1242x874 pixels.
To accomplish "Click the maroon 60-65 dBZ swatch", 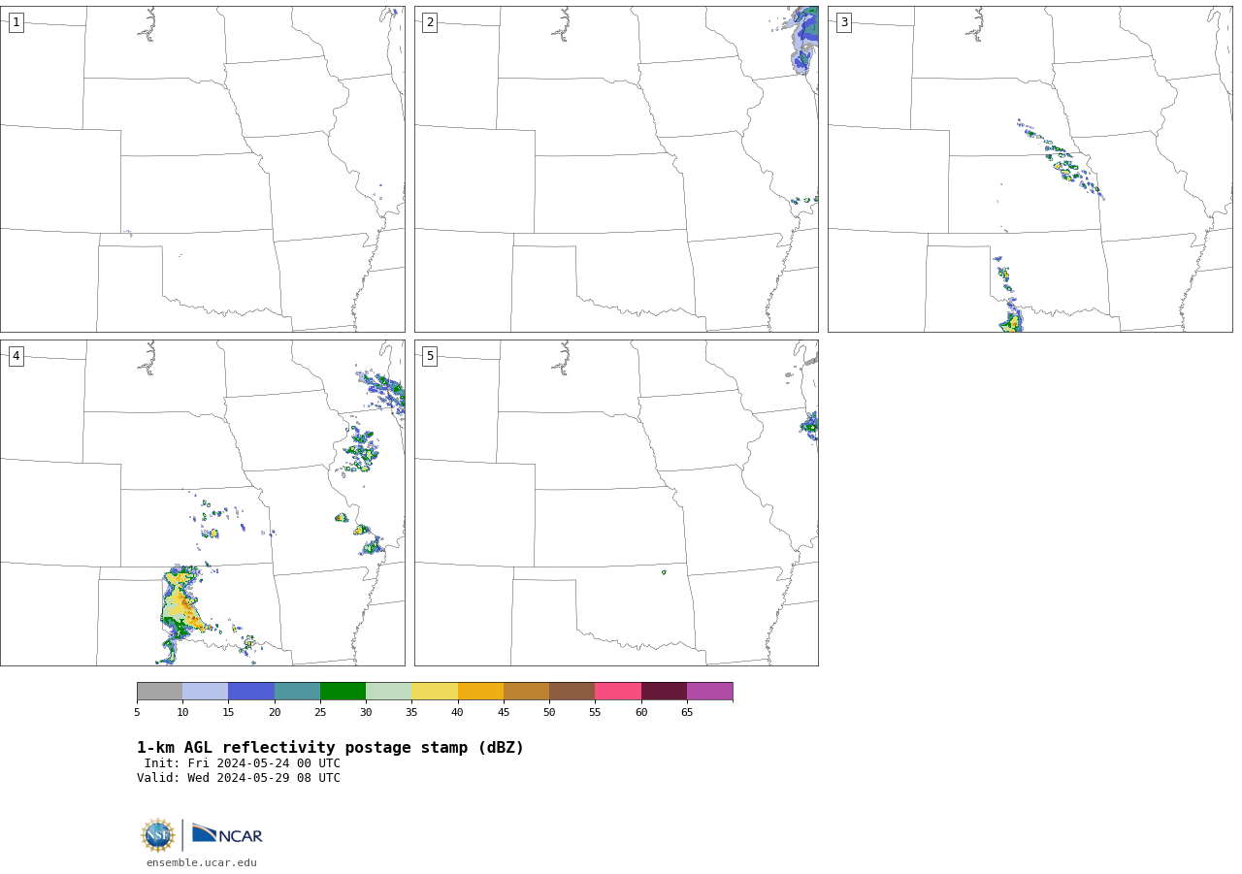I will coord(664,691).
